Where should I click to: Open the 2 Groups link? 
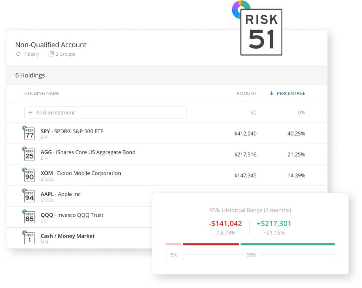65,54
